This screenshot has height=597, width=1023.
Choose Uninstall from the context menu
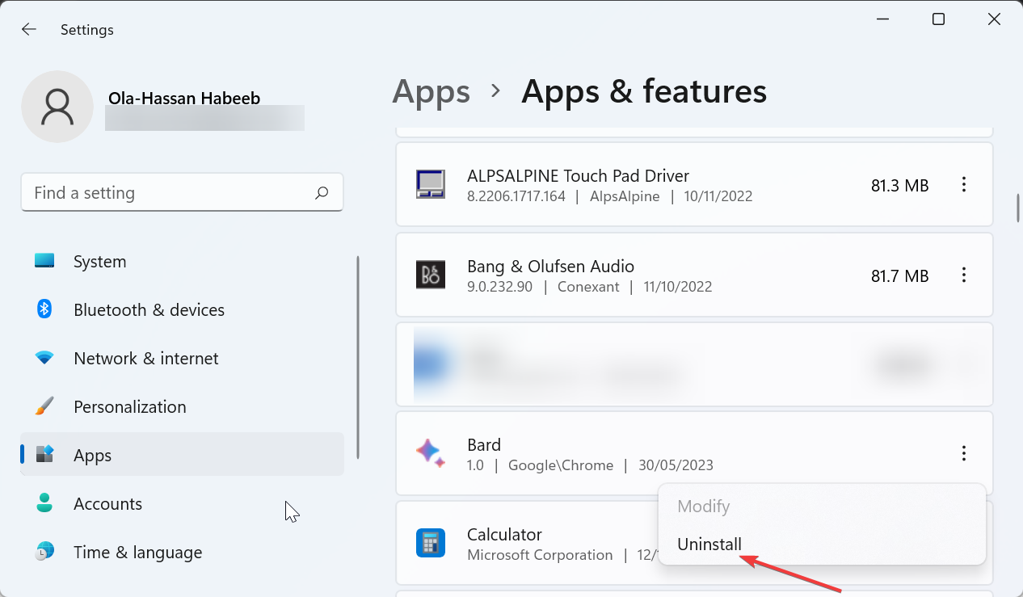pyautogui.click(x=709, y=544)
